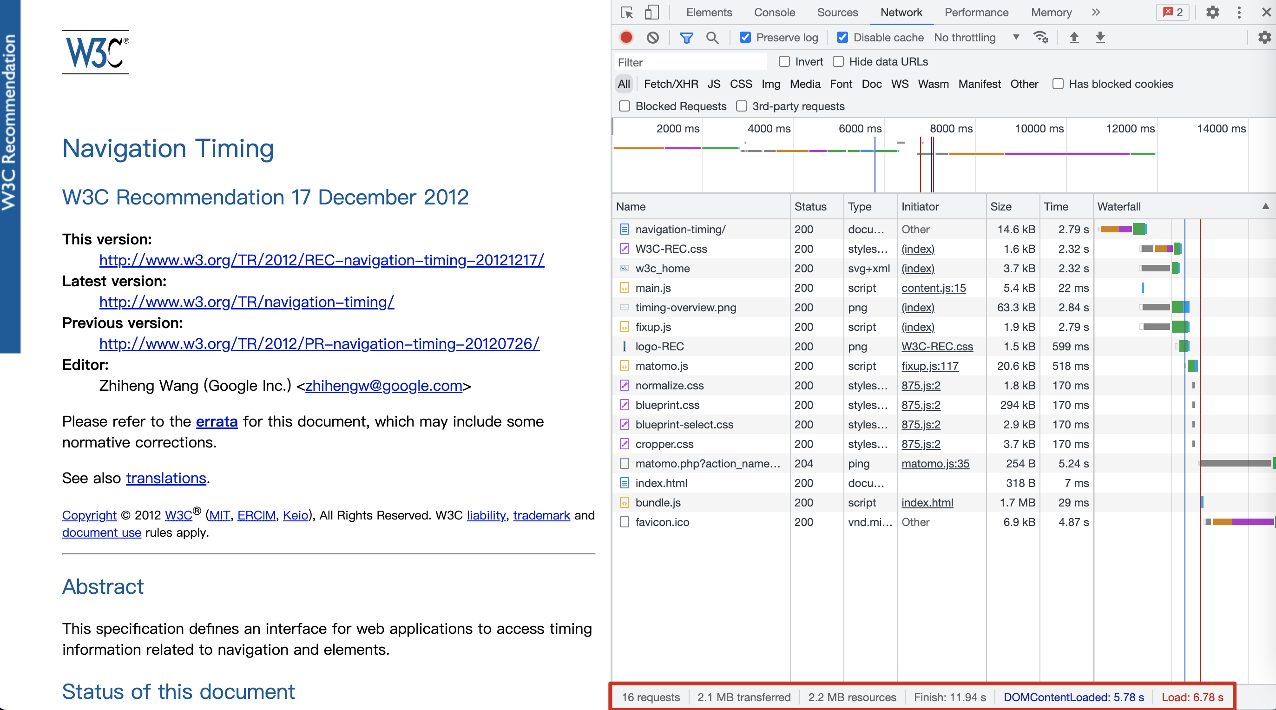Stop recording network log red button
The height and width of the screenshot is (710, 1276).
tap(626, 37)
